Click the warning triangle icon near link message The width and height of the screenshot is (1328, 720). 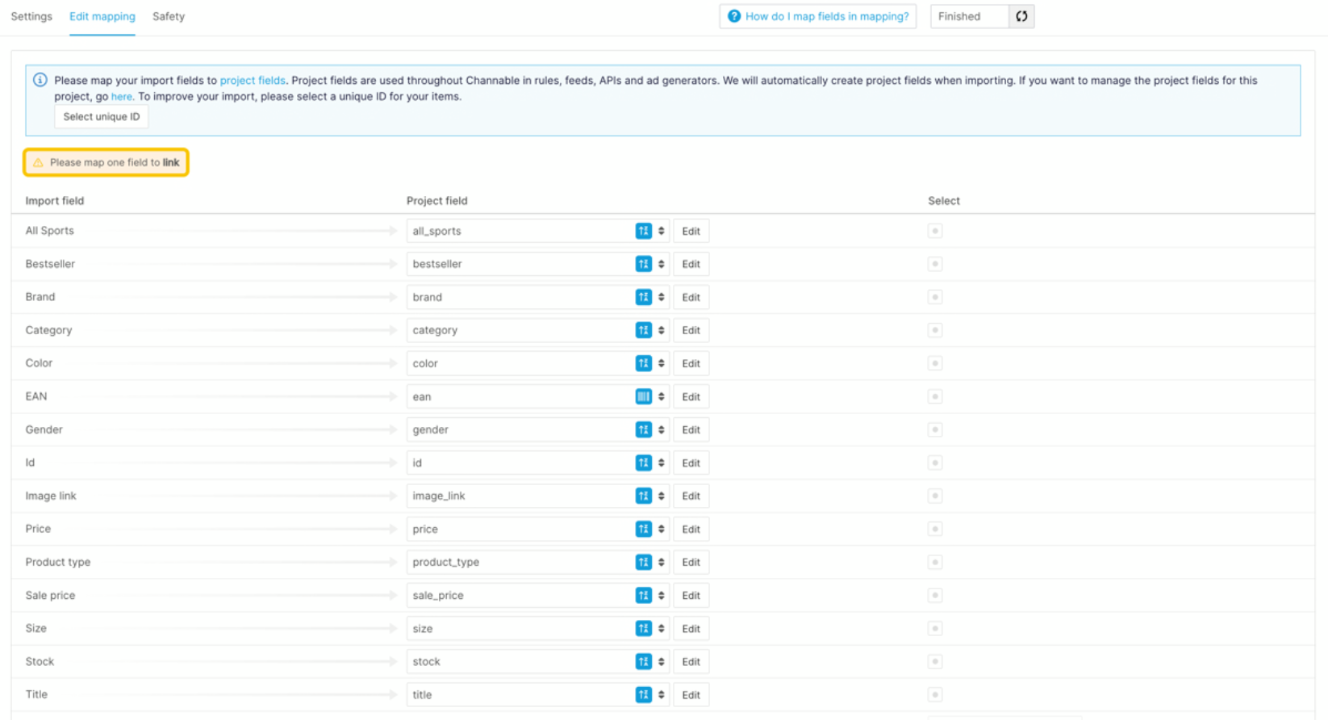tap(38, 162)
